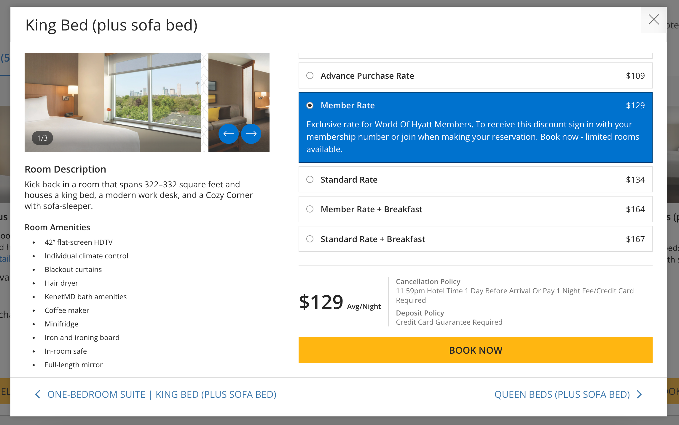The width and height of the screenshot is (679, 425).
Task: Pick the Member Rate + Breakfast option
Action: (x=310, y=209)
